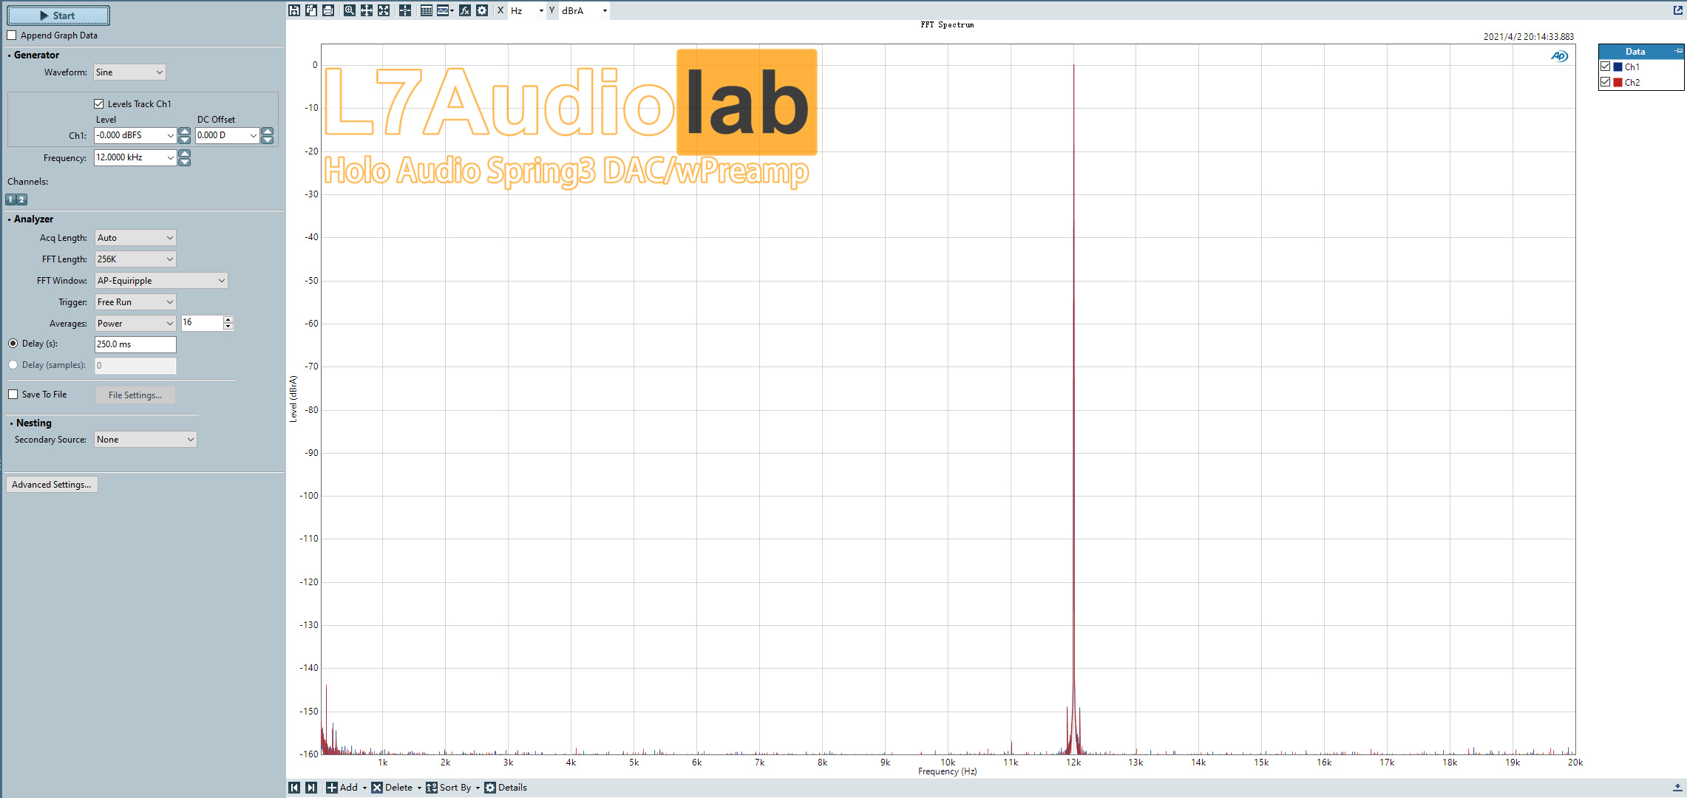The height and width of the screenshot is (798, 1687).
Task: Decrease Frequency with down stepper
Action: click(x=185, y=162)
